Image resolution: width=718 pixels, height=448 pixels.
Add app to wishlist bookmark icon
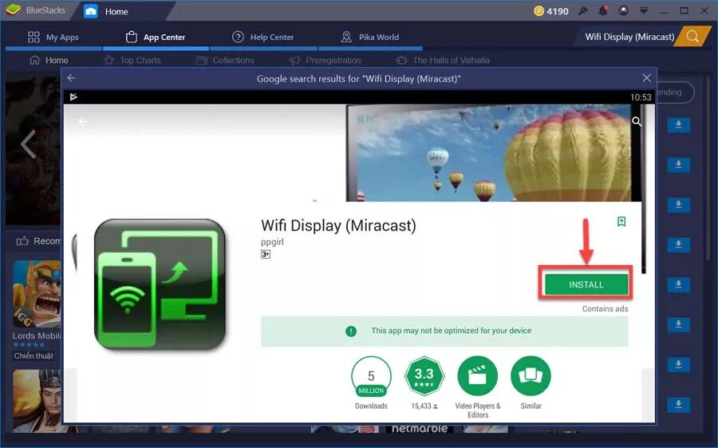(621, 221)
